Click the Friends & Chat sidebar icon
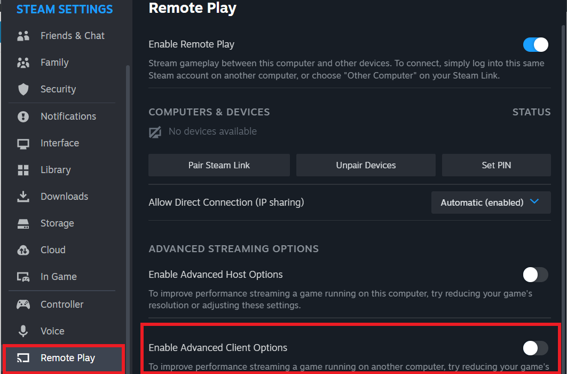The width and height of the screenshot is (567, 374). pos(23,35)
